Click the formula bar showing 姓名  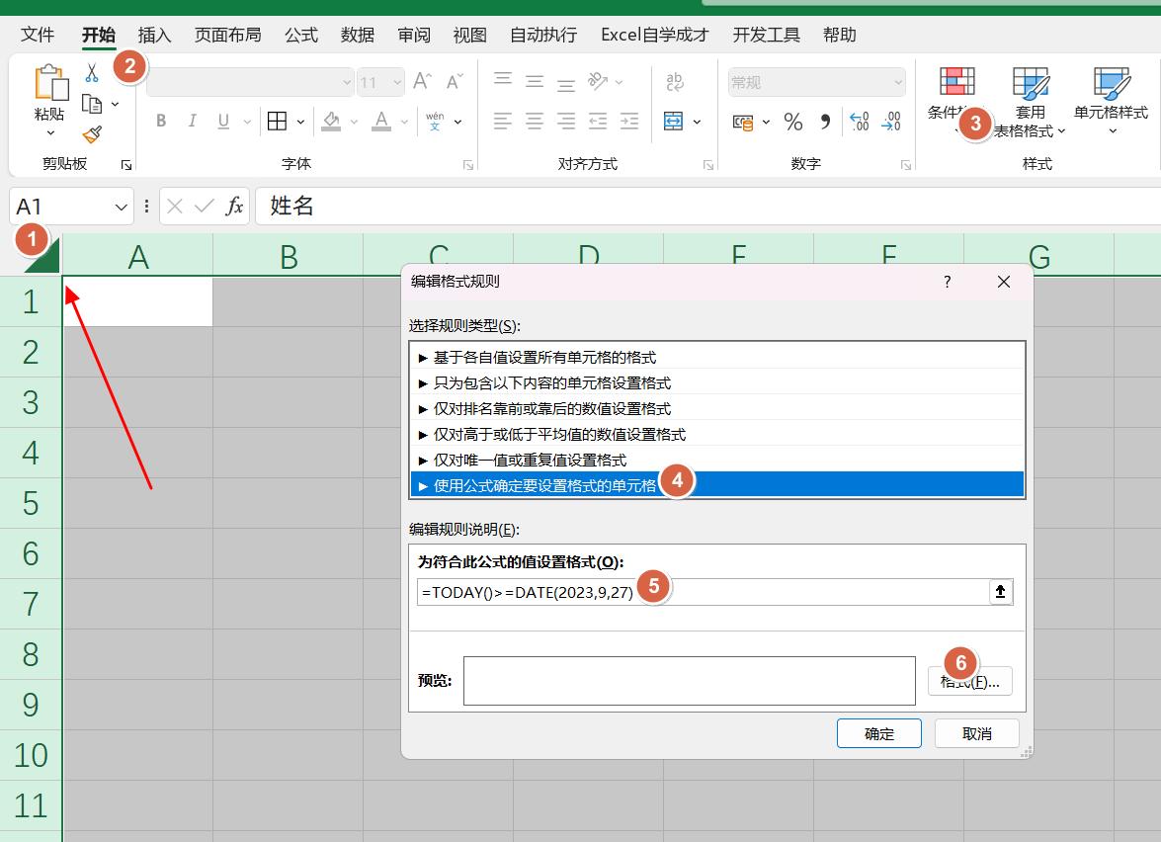pyautogui.click(x=707, y=206)
